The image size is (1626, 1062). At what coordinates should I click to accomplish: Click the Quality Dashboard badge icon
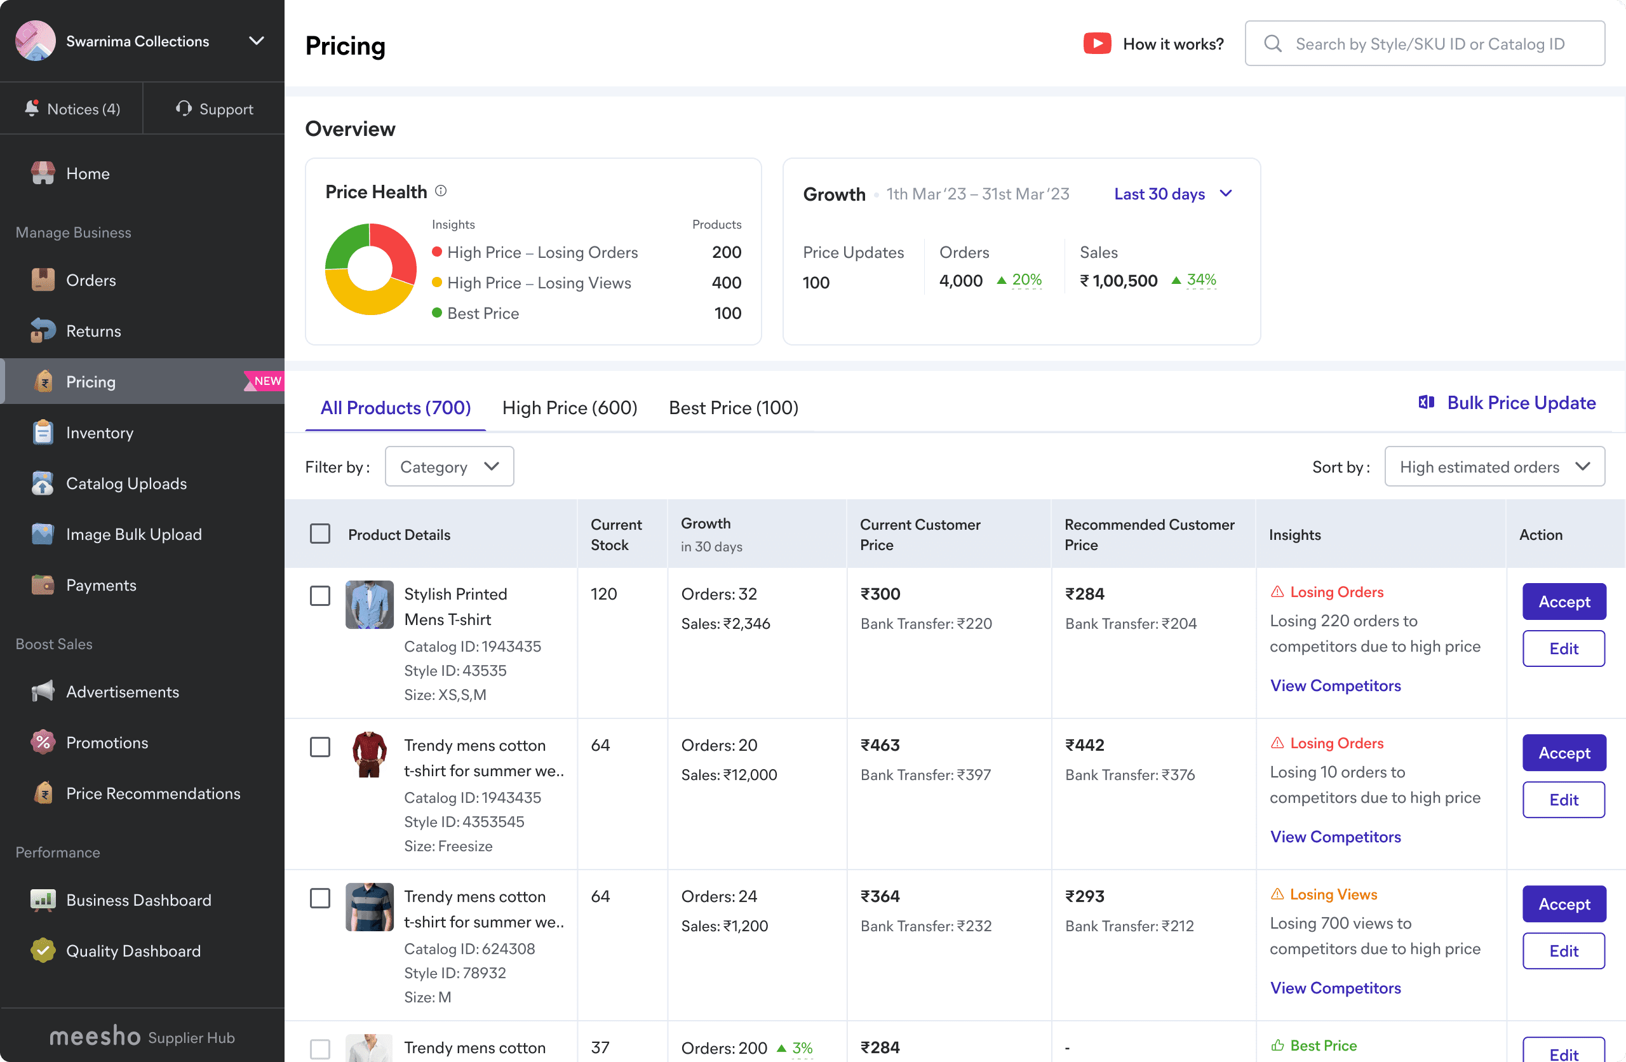(43, 951)
